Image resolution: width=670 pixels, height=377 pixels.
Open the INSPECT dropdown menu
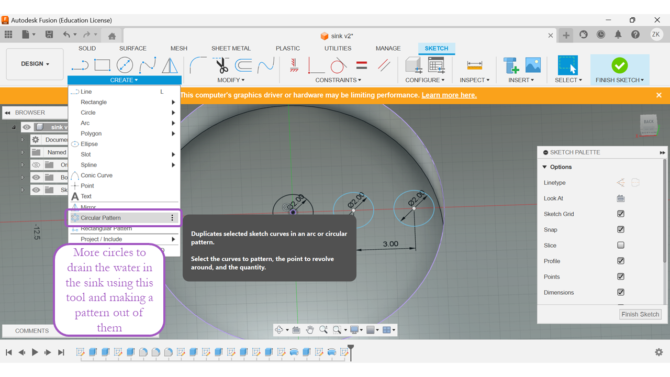click(475, 80)
